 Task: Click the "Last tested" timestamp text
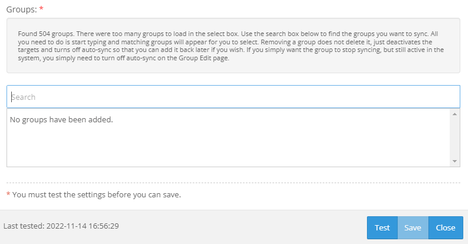(62, 226)
